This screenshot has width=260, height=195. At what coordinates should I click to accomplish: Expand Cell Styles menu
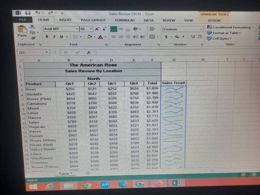[x=219, y=38]
